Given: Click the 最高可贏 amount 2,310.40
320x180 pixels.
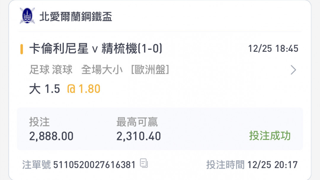Looking at the screenshot, I should pyautogui.click(x=139, y=136).
